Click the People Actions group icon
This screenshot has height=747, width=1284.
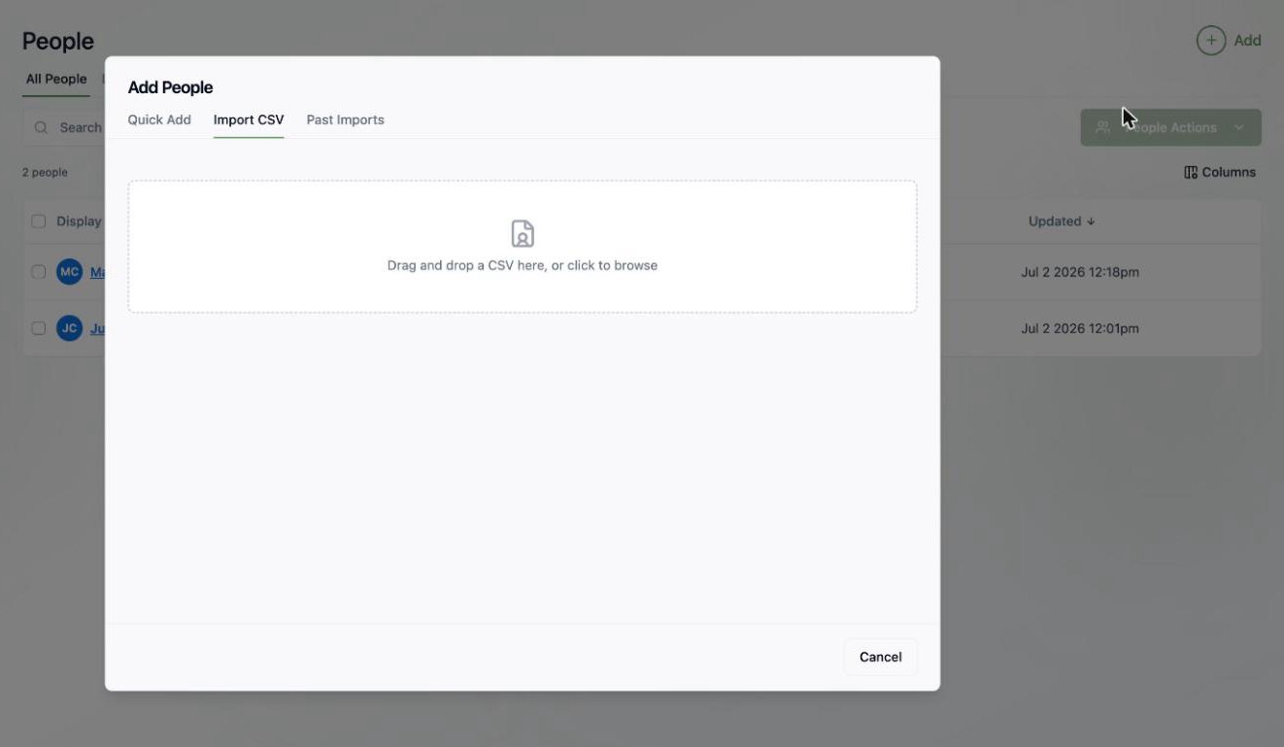[x=1102, y=127]
